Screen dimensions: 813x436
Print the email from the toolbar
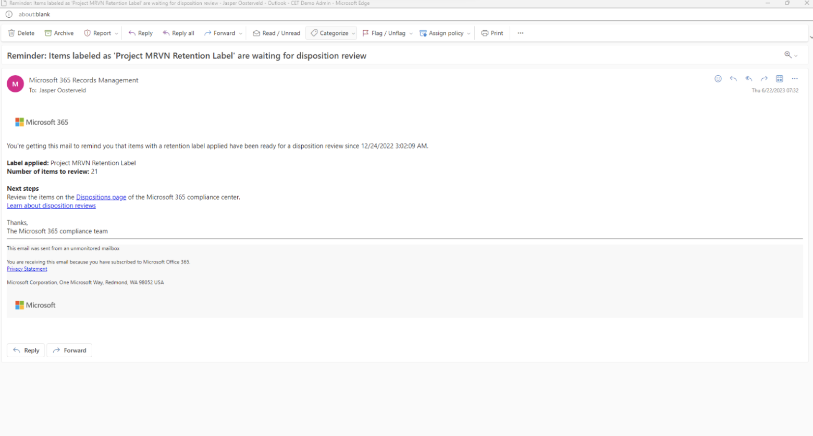[492, 33]
